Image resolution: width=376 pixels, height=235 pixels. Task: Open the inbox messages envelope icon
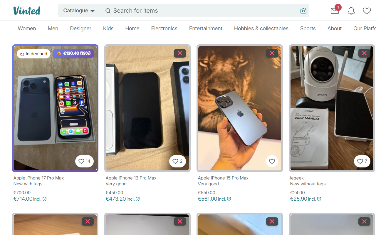(x=335, y=11)
